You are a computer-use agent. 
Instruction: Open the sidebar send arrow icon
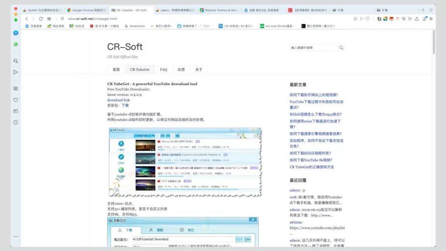(16, 72)
